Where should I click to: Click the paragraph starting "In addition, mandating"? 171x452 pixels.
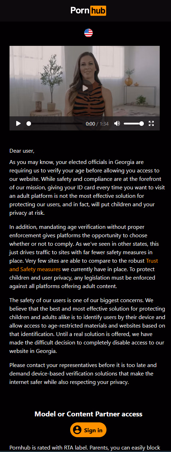point(84,256)
